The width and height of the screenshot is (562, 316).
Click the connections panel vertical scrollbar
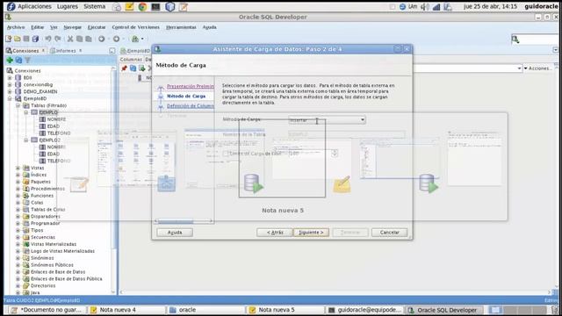tap(114, 181)
